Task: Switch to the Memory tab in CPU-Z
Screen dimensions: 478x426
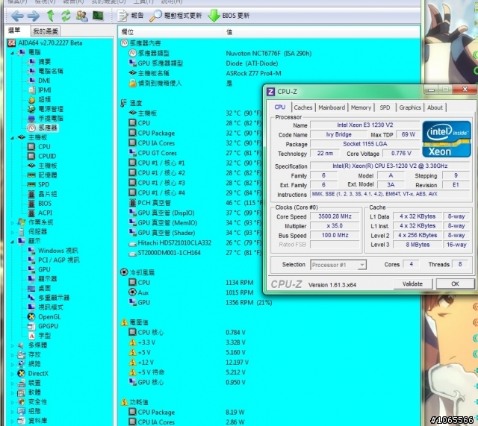Action: coord(361,107)
